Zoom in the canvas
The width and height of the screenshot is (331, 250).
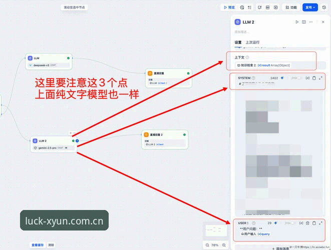[x=224, y=245]
